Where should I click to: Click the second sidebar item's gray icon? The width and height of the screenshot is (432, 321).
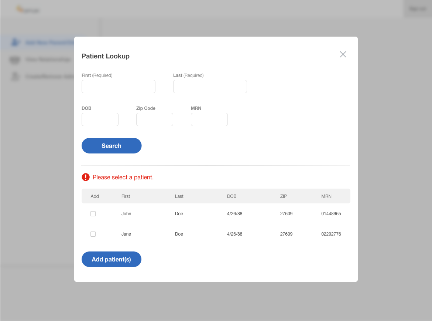15,60
